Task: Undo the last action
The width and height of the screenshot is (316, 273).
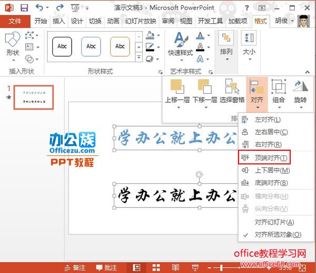Action: 39,8
